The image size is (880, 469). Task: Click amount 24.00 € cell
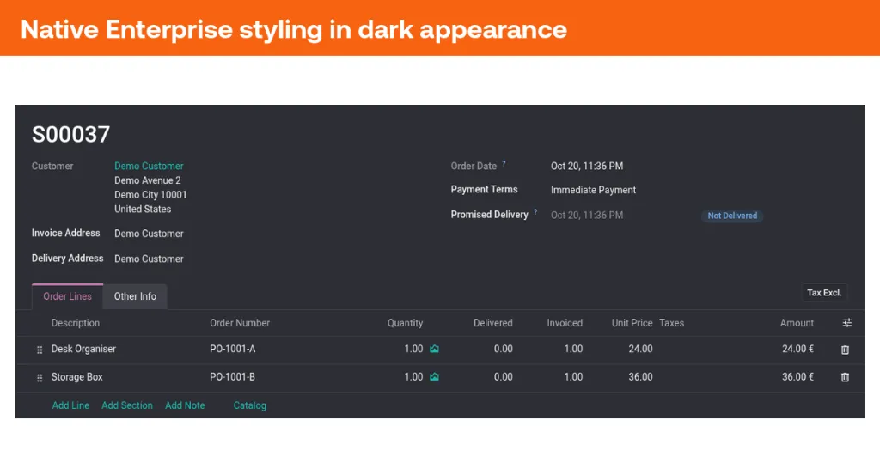tap(797, 349)
